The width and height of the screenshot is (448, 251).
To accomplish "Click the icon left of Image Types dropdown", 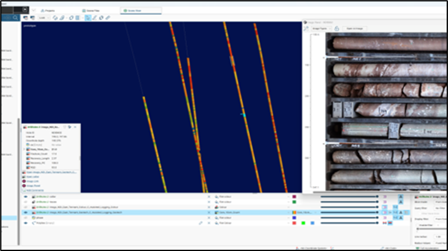I will click(x=306, y=29).
